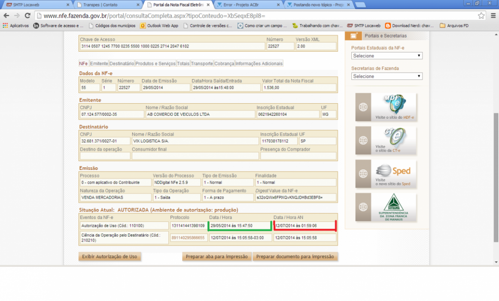
Task: Open Controle de versões bookmark
Action: 208,26
